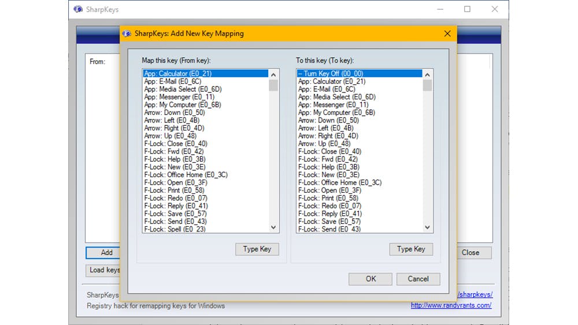Open the randyrants.com link

tap(451, 305)
